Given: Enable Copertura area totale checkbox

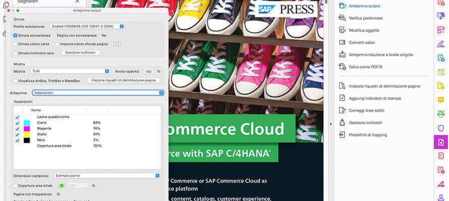Looking at the screenshot, I should click(16, 185).
